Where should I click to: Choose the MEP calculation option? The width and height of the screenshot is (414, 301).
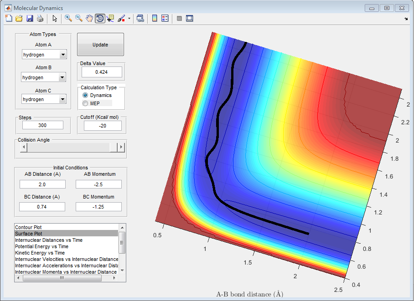[x=85, y=103]
